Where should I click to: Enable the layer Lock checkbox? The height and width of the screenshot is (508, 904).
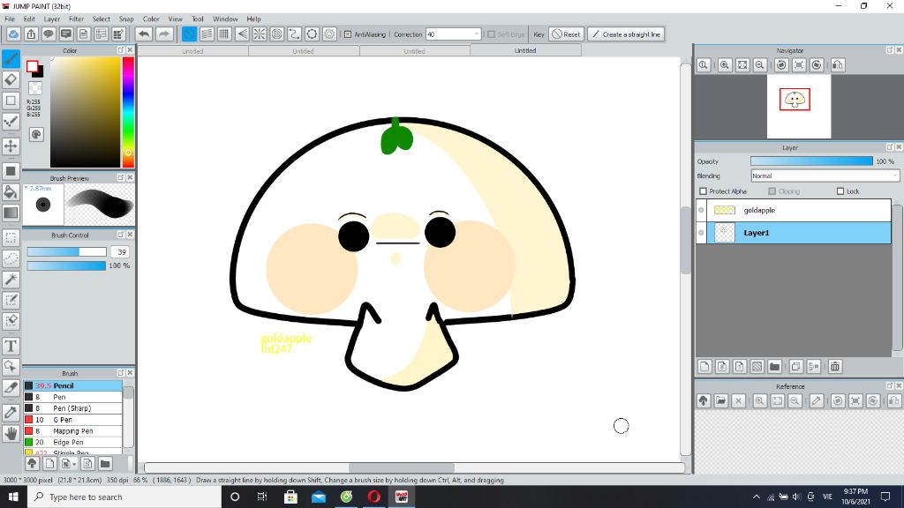click(840, 191)
